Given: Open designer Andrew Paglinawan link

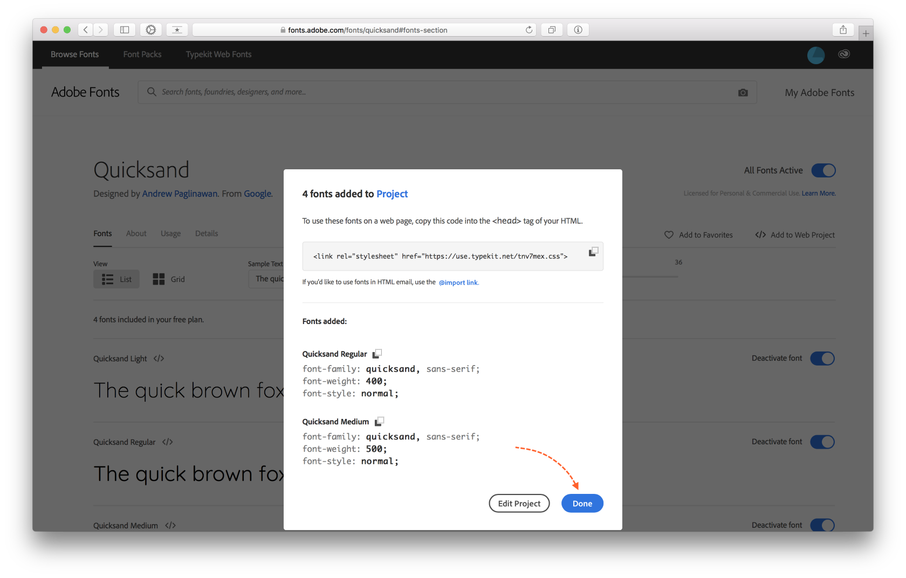Looking at the screenshot, I should 180,194.
